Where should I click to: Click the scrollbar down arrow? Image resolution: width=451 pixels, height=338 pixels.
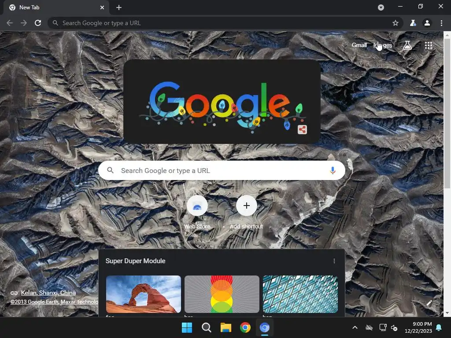point(447,313)
